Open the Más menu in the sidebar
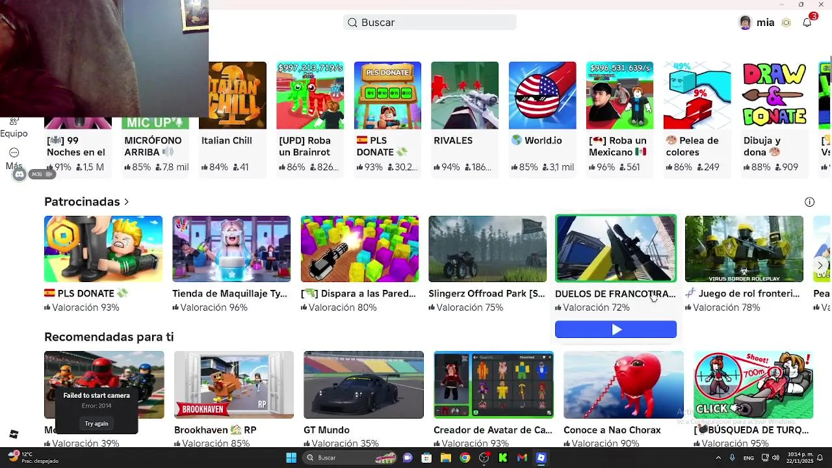 click(x=14, y=159)
